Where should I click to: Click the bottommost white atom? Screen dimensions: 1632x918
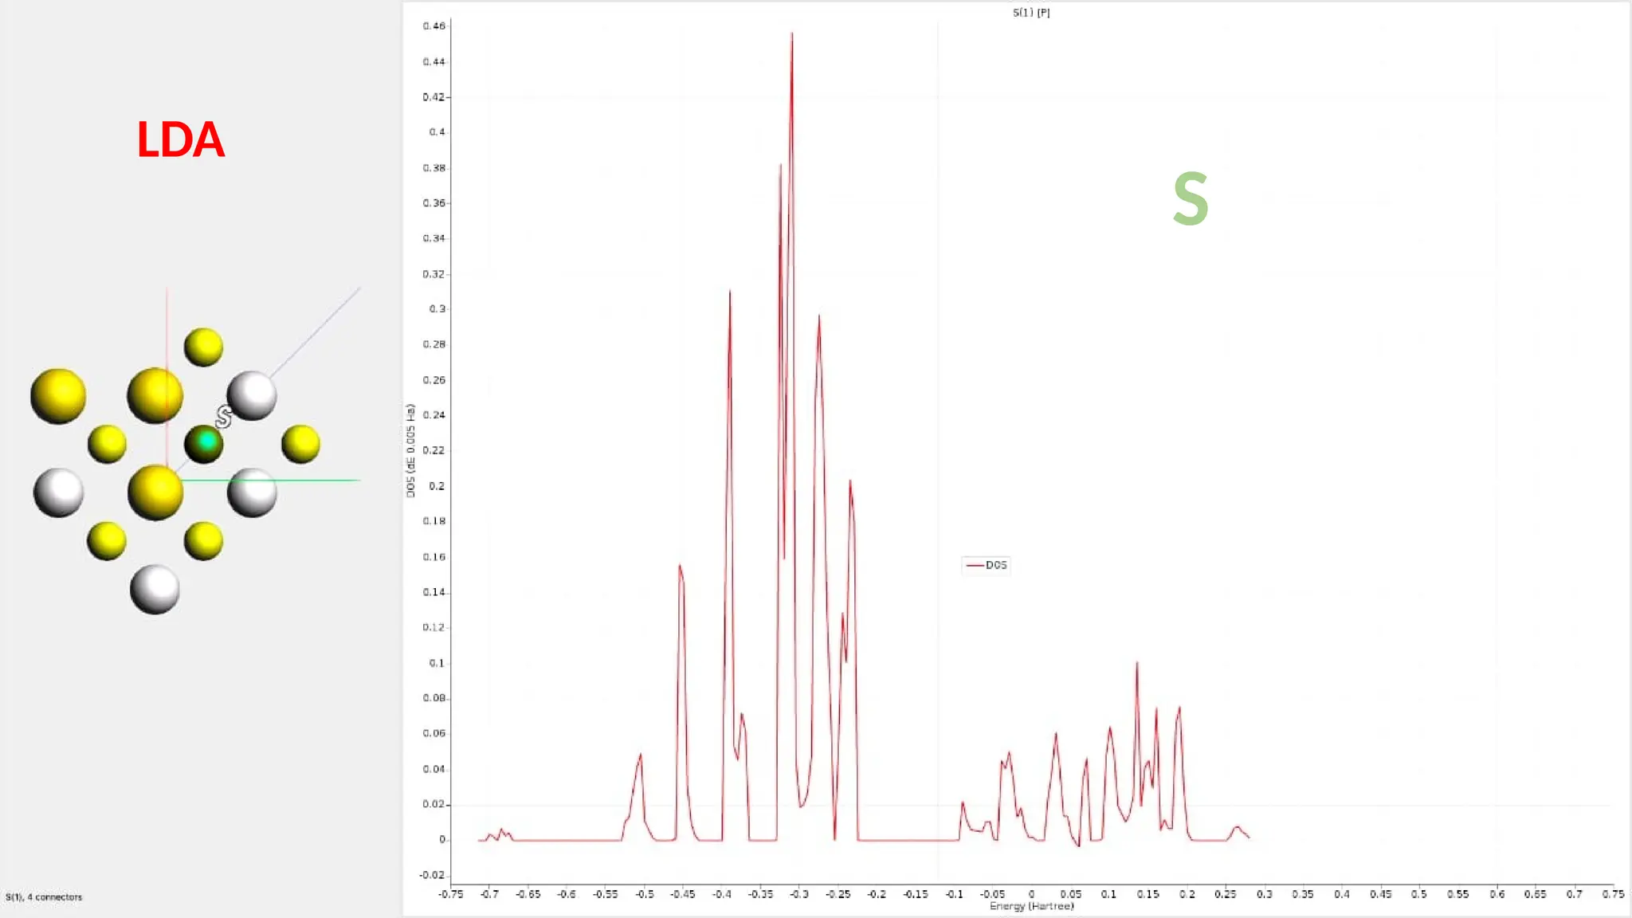(x=155, y=590)
